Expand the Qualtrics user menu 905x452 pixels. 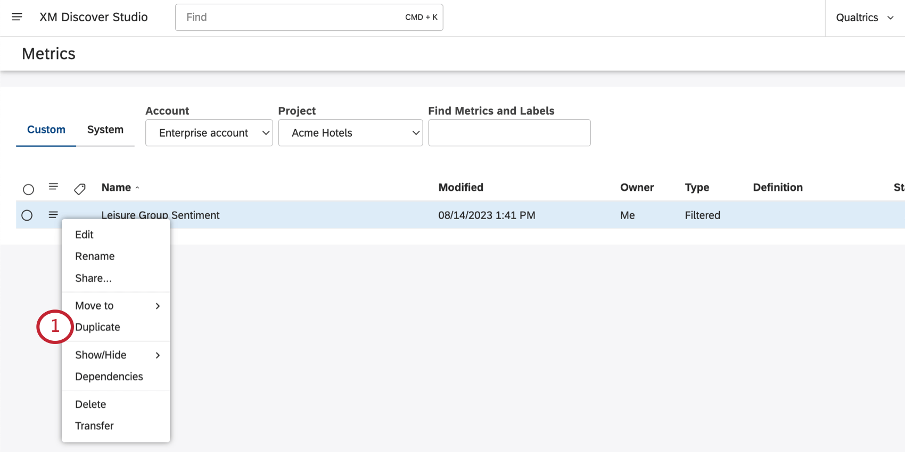click(x=865, y=18)
